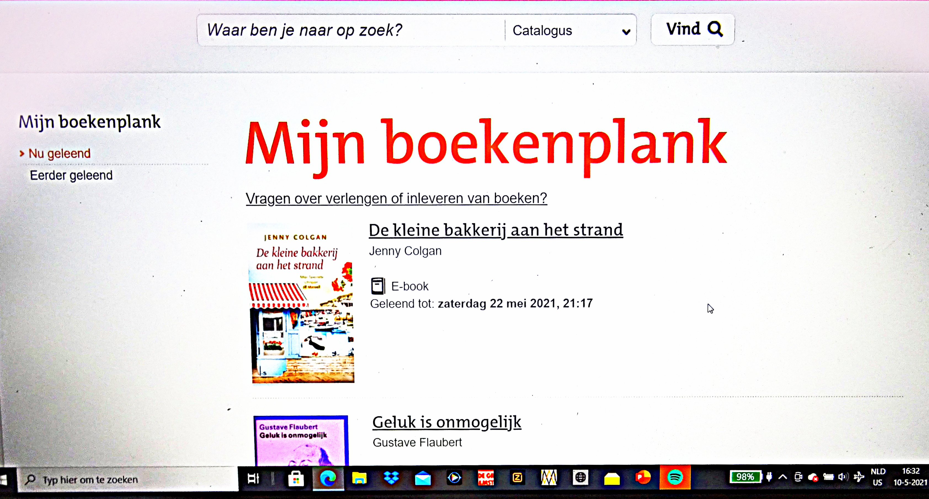Open the 'Geluk is onmogelijk' title link
The height and width of the screenshot is (499, 929).
click(x=446, y=422)
